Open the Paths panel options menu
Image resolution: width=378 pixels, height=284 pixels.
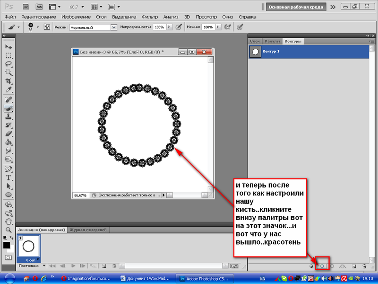coord(371,41)
